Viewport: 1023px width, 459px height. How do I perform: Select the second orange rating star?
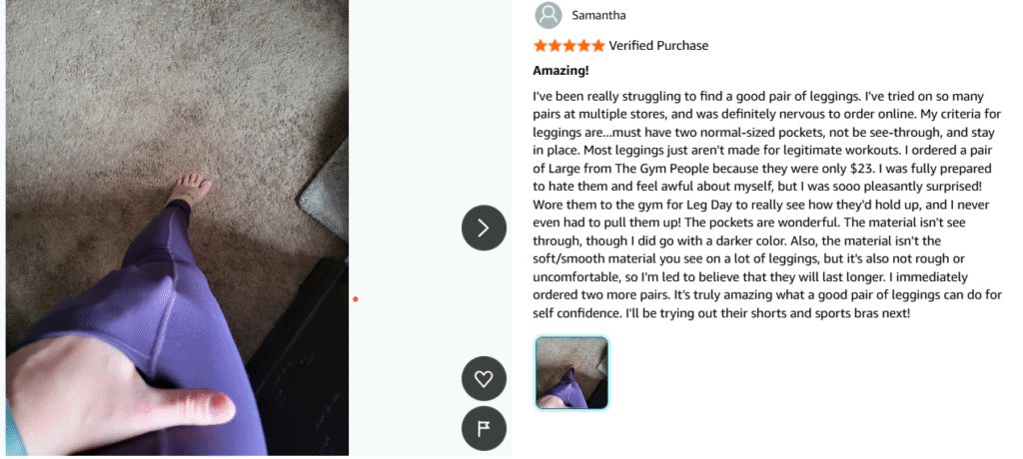click(555, 46)
